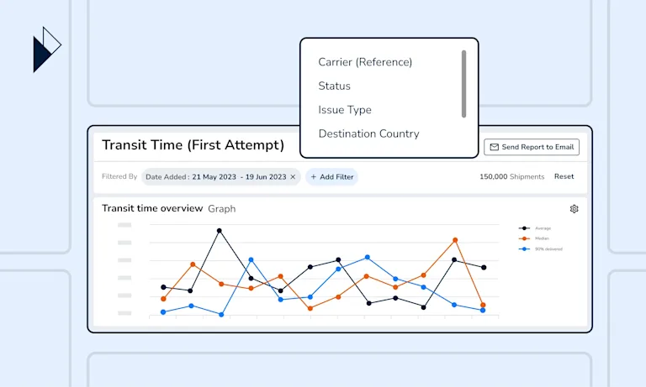
Task: Remove the Date Added filter with its X
Action: pyautogui.click(x=293, y=177)
